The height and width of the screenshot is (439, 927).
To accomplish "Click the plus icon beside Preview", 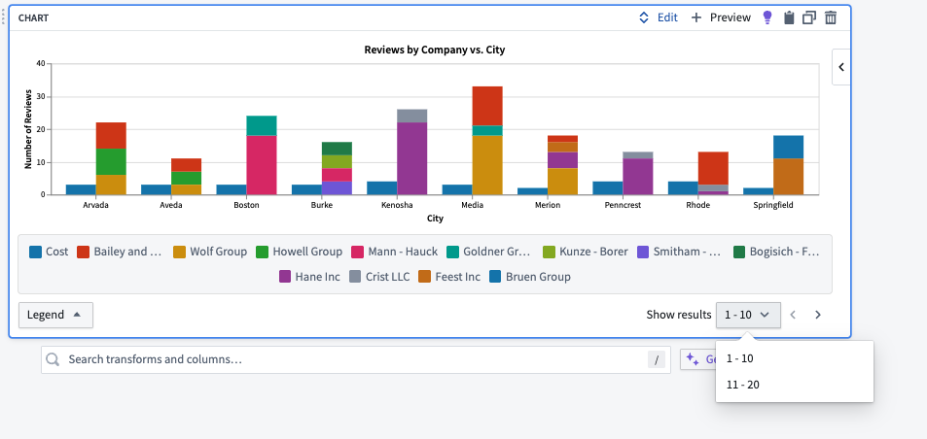I will (x=696, y=17).
